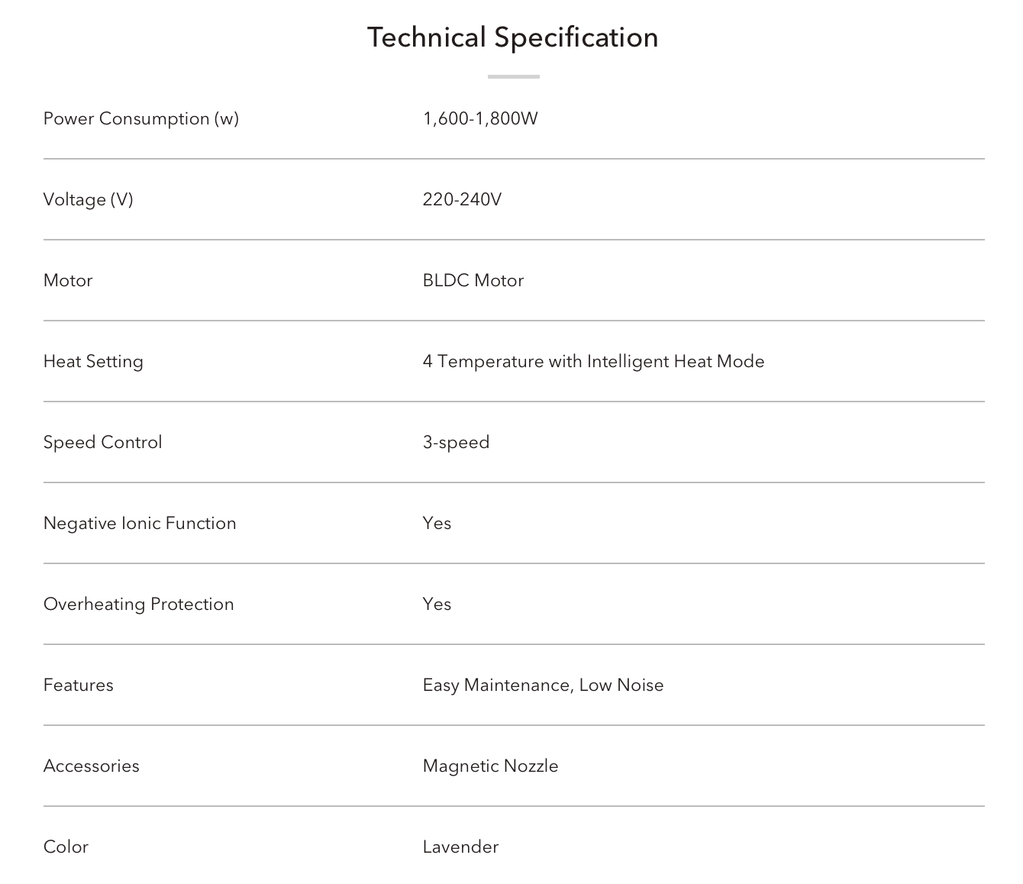
Task: Select the Speed Control label
Action: [x=103, y=443]
